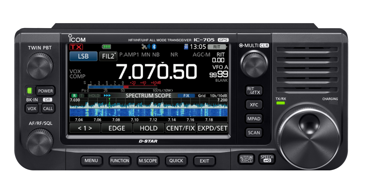Tap the EXPD/SET scope button
The height and width of the screenshot is (194, 365).
tap(212, 128)
